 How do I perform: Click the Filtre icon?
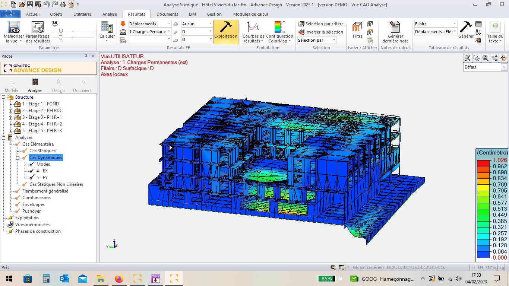pyautogui.click(x=357, y=27)
